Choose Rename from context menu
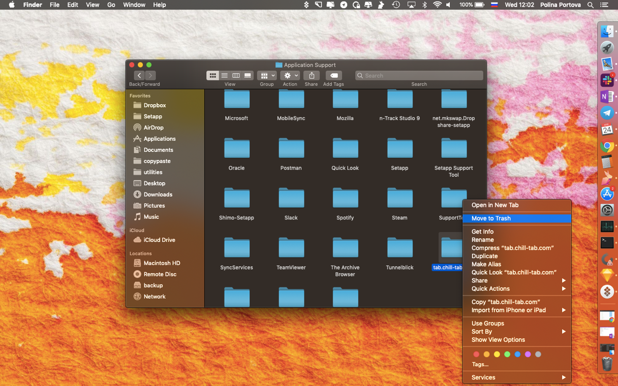618x386 pixels. click(517, 240)
